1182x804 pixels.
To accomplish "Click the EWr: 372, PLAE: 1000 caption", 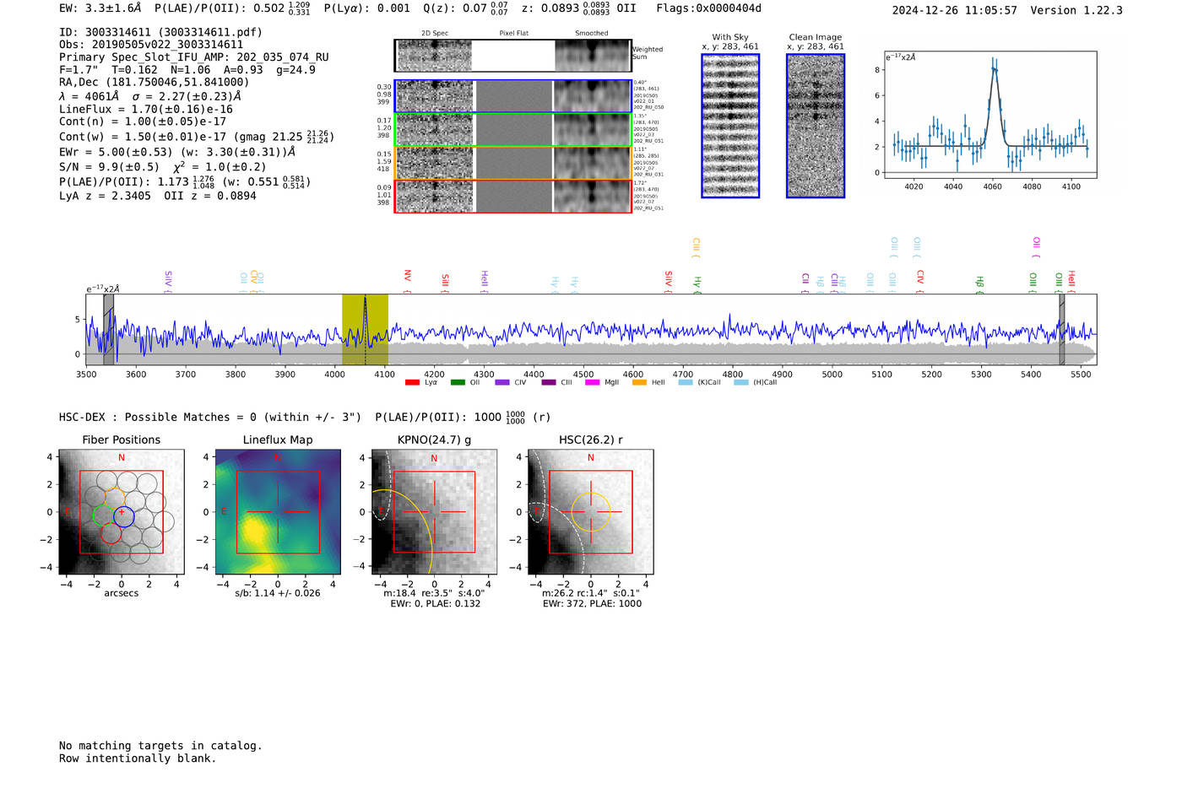I will [591, 603].
